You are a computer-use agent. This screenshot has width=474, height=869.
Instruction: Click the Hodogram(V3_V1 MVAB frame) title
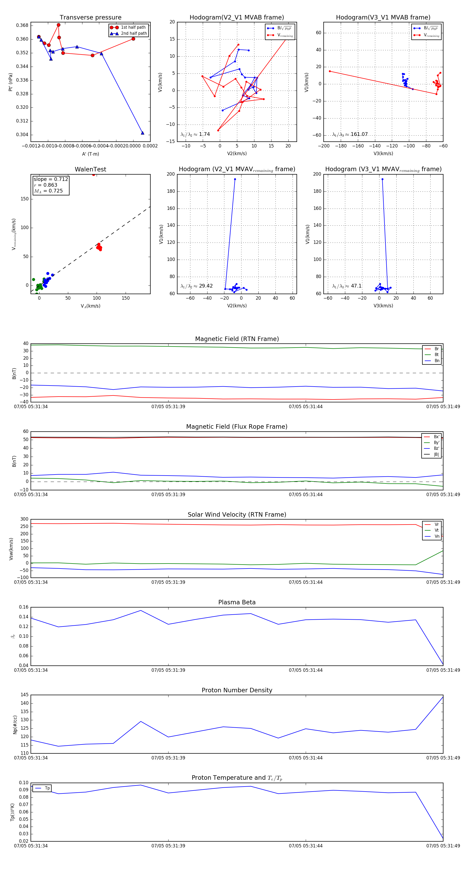(x=383, y=18)
